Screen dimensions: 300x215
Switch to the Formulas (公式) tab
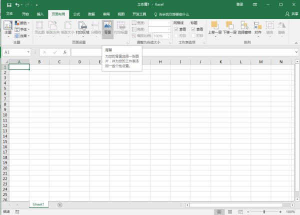76,14
